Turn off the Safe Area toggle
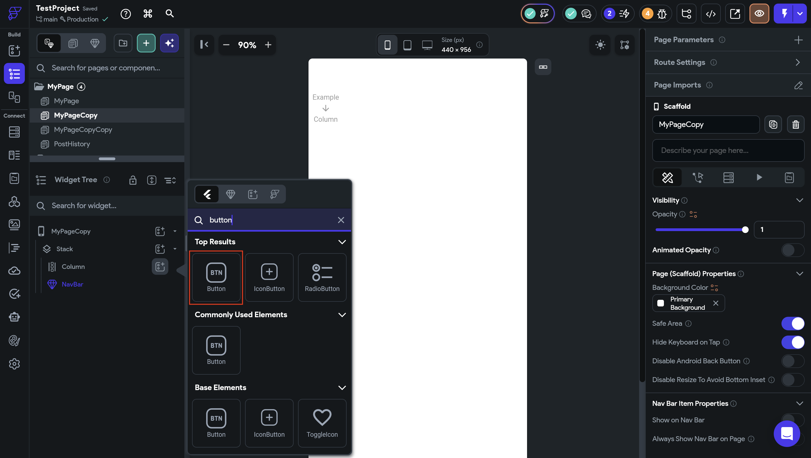811x458 pixels. tap(793, 324)
